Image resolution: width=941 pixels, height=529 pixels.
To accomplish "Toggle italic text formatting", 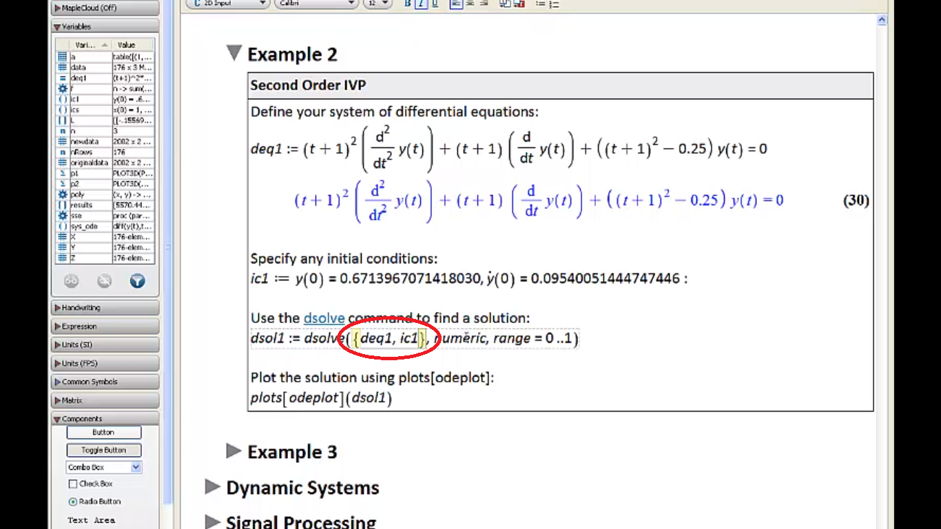I will [x=421, y=3].
